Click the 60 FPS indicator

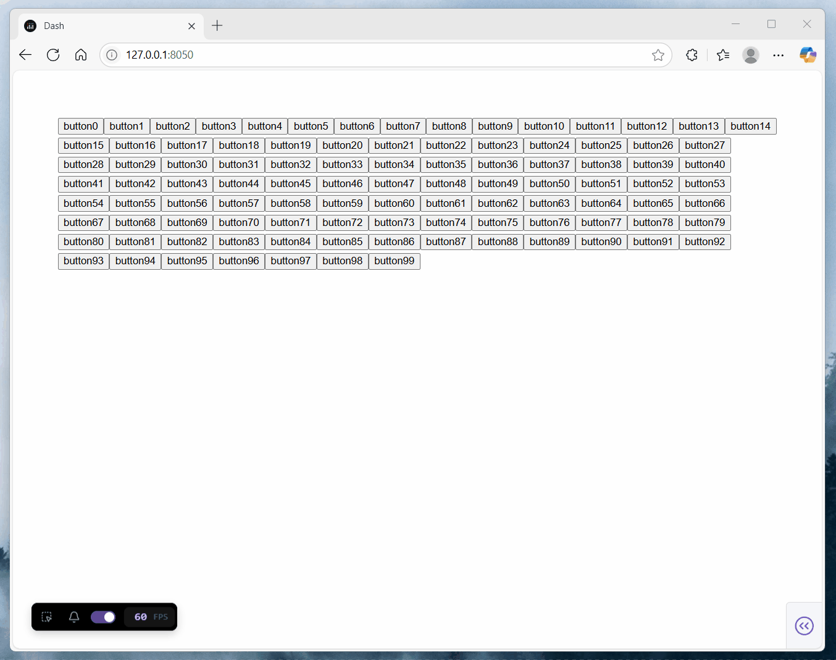pos(151,617)
